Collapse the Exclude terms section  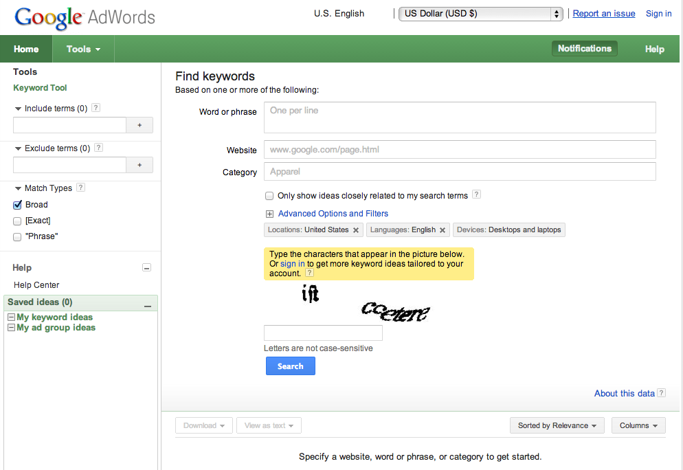pyautogui.click(x=18, y=148)
